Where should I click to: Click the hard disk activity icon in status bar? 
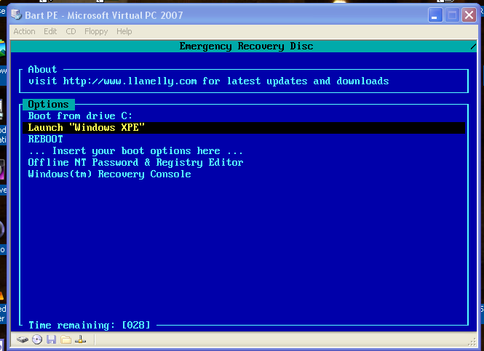click(23, 339)
